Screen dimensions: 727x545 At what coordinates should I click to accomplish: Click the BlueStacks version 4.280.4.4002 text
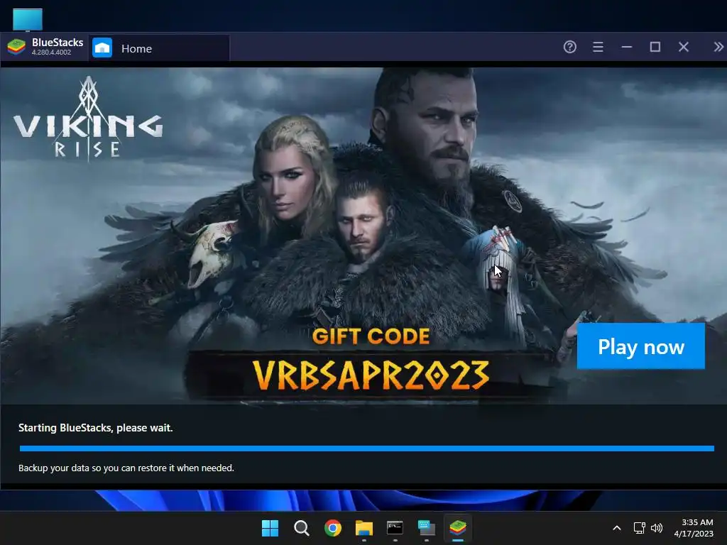51,53
